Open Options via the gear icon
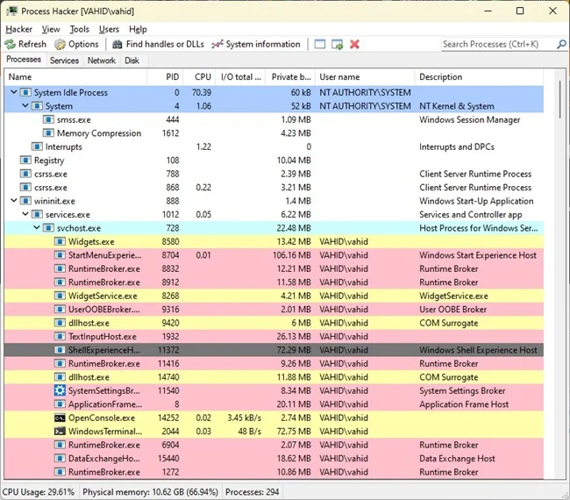The image size is (570, 500). click(x=61, y=44)
